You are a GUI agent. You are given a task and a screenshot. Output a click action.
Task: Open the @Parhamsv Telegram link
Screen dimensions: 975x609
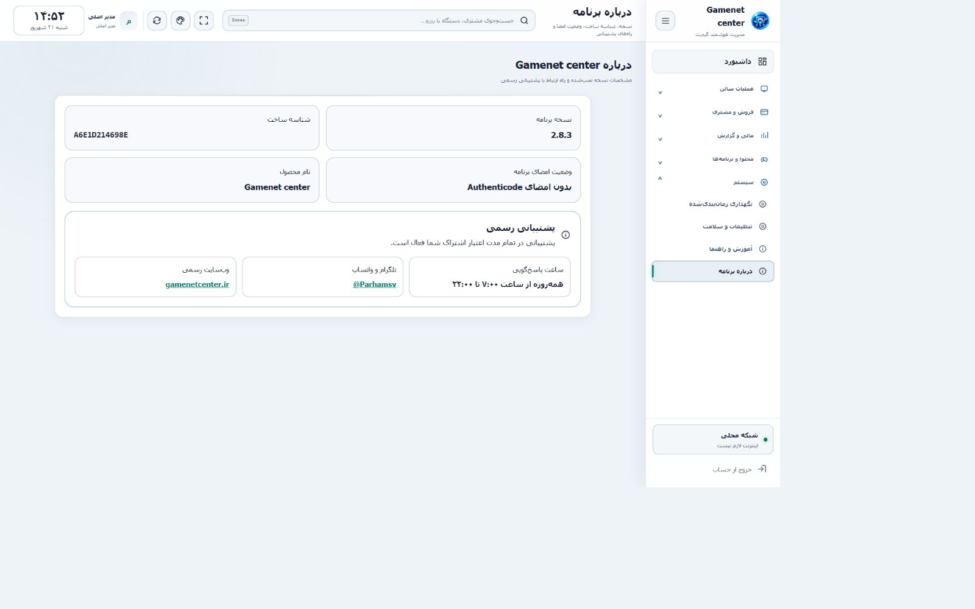click(375, 284)
